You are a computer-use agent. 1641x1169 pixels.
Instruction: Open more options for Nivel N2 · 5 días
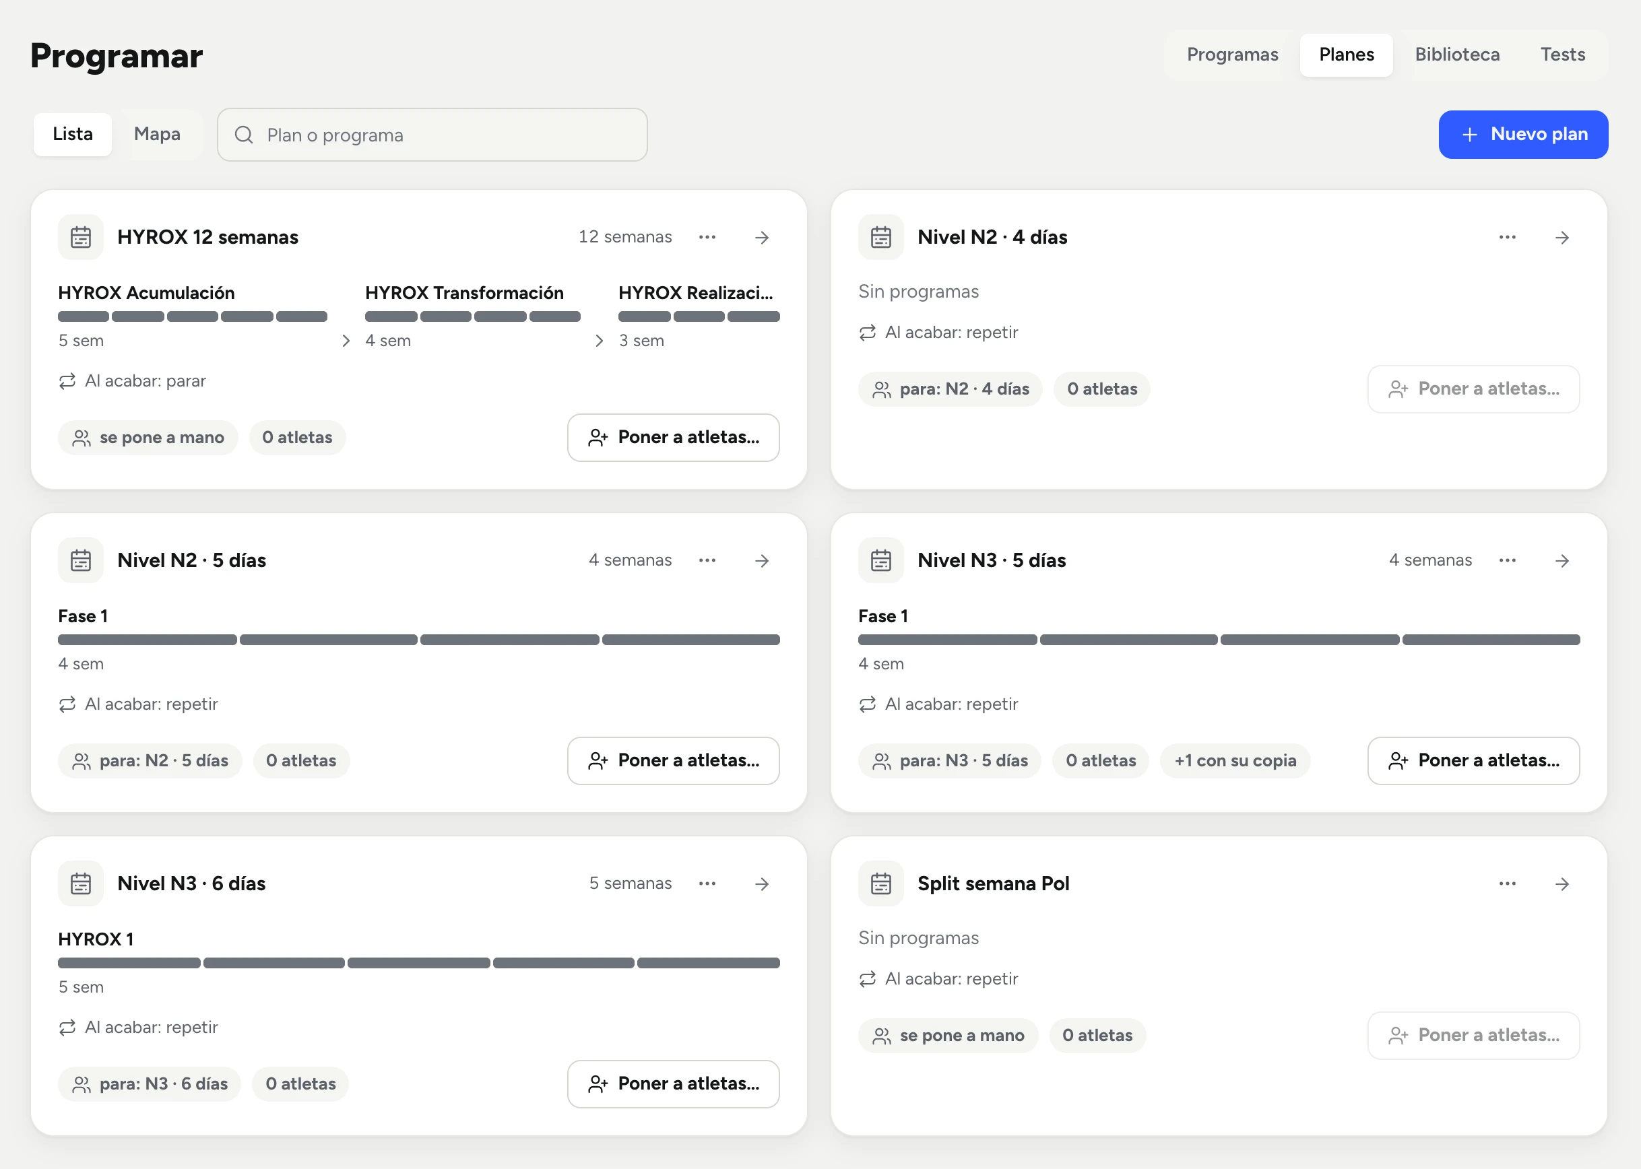click(707, 561)
